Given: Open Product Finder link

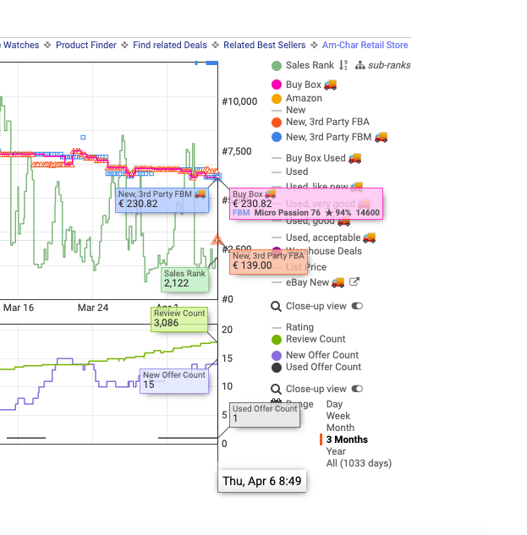Looking at the screenshot, I should pos(86,45).
